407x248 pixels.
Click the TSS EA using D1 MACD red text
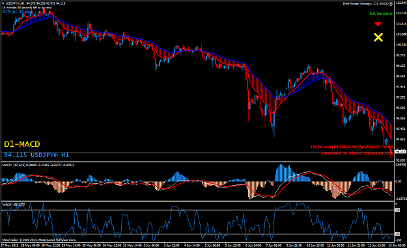[x=352, y=147]
